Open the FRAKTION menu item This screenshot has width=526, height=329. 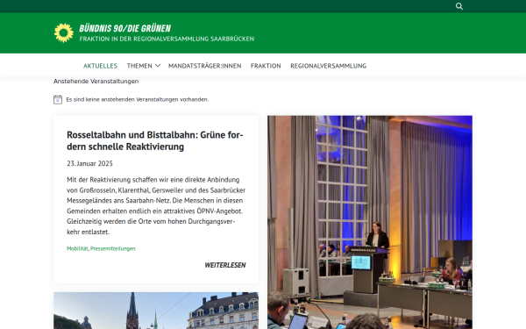(266, 66)
